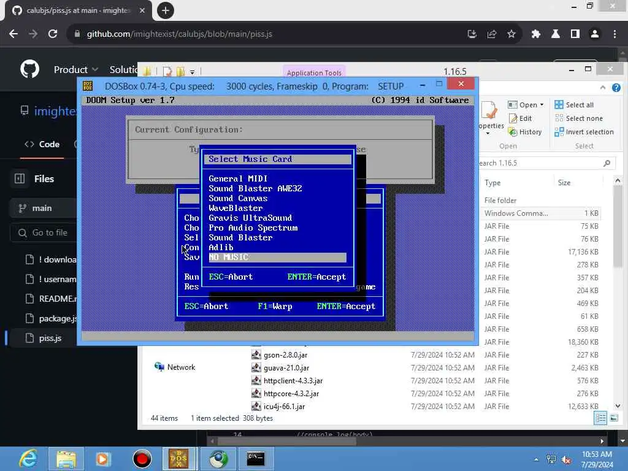
Task: Collapse the Files side panel icon
Action: tap(20, 178)
